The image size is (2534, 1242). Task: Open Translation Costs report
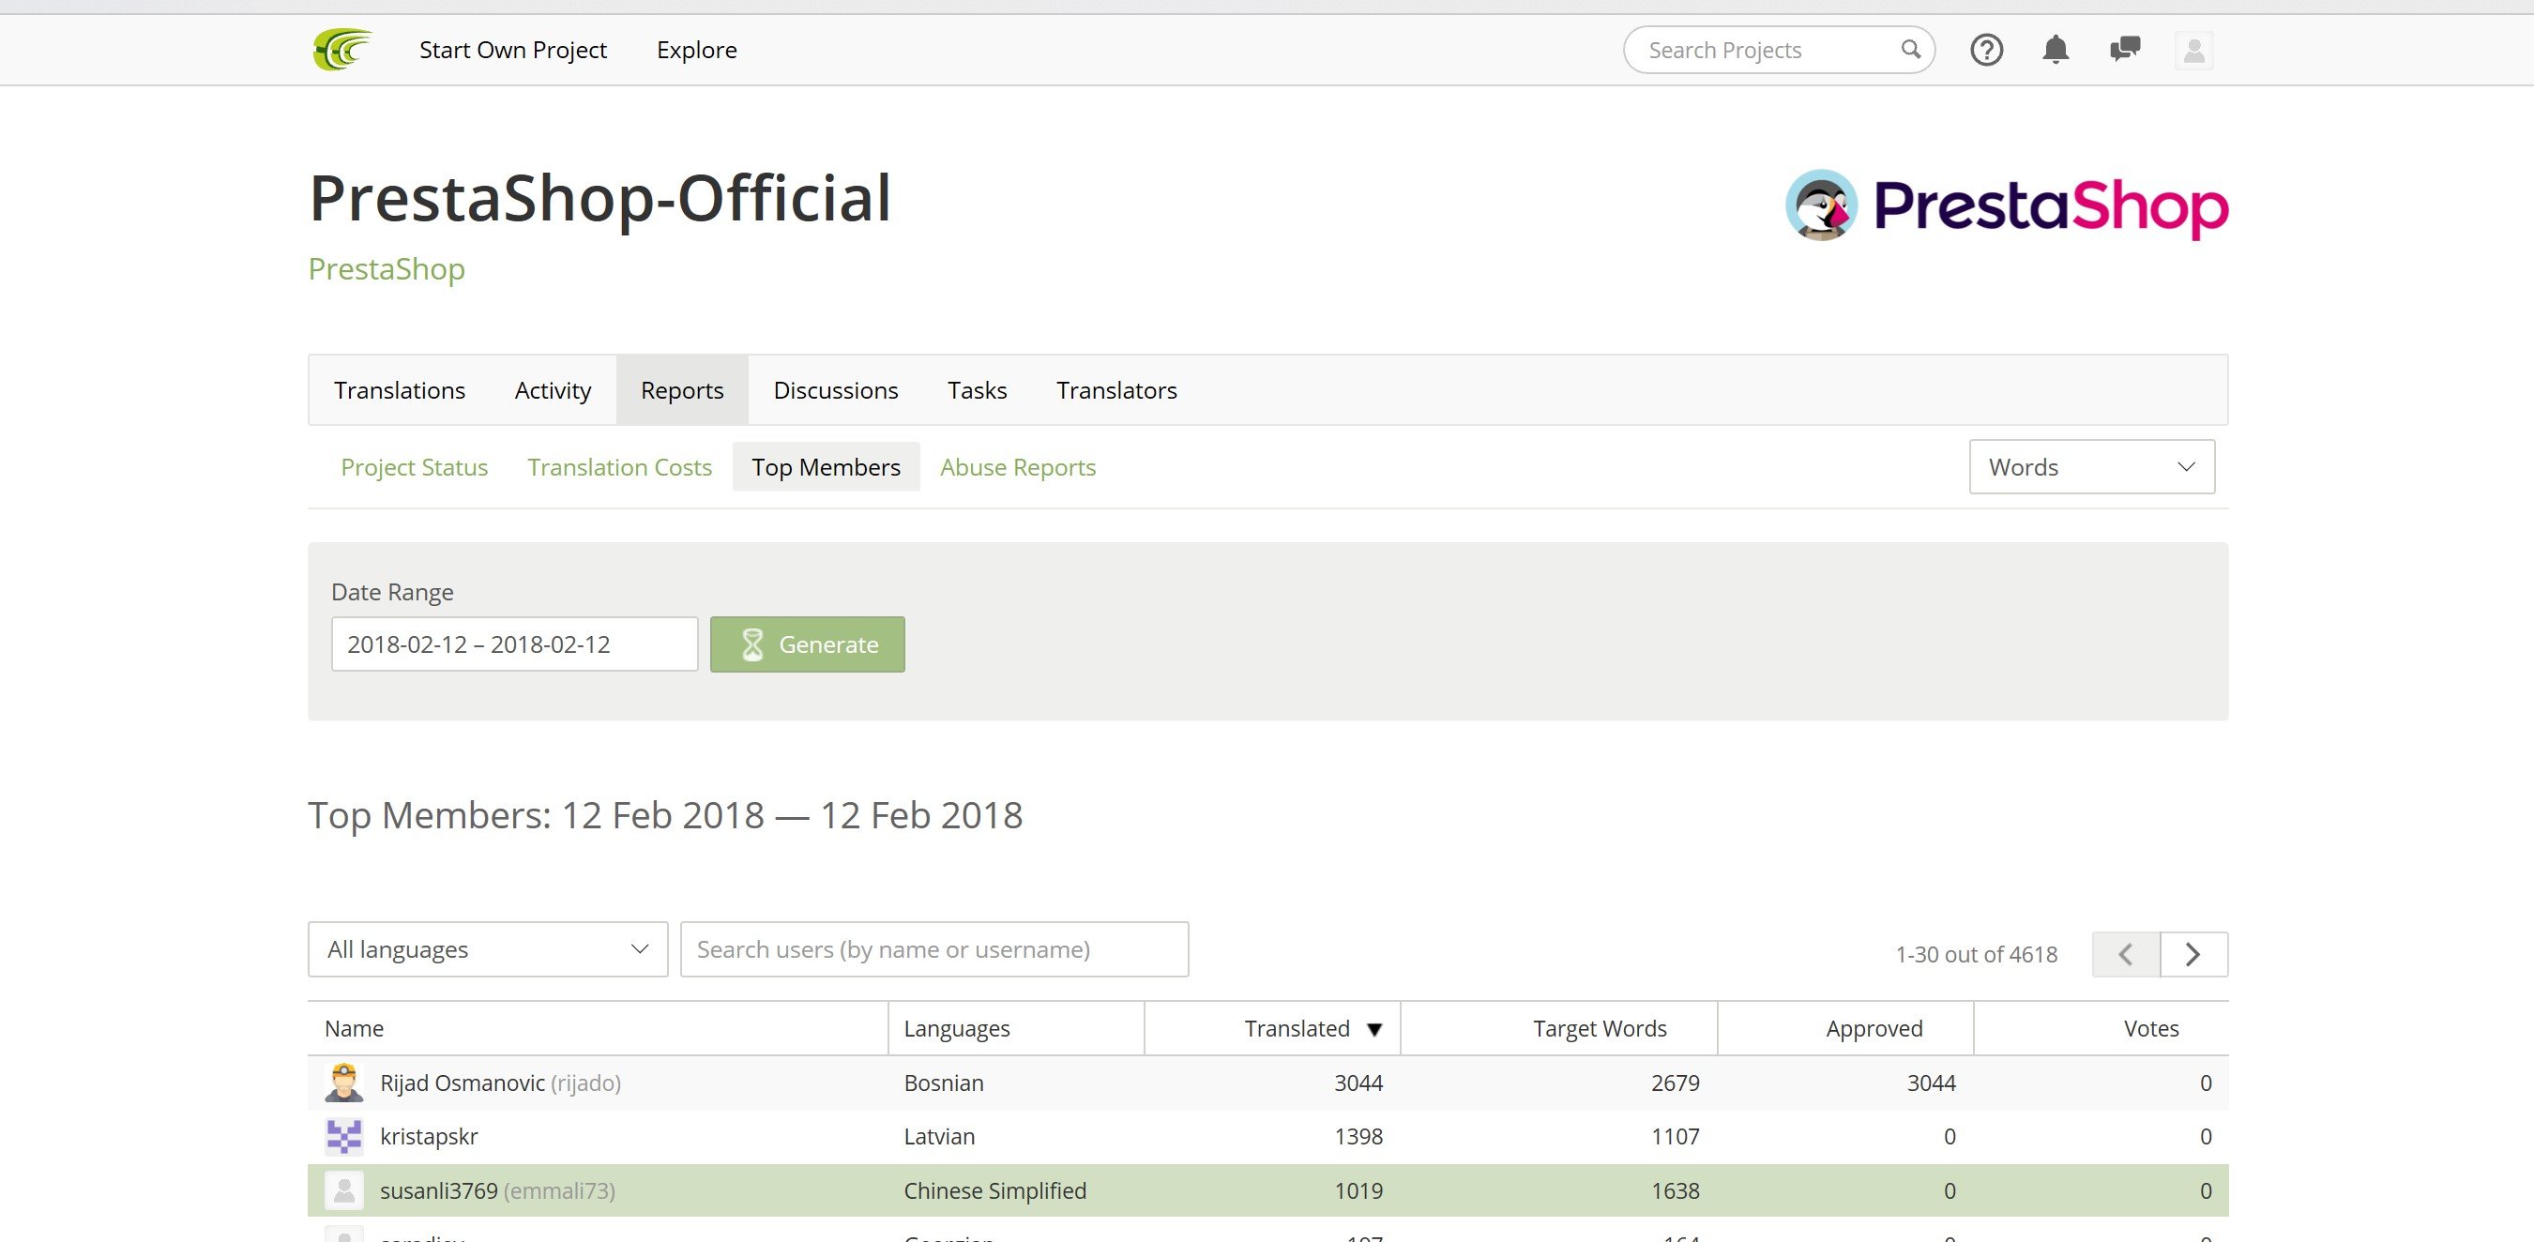[x=620, y=467]
